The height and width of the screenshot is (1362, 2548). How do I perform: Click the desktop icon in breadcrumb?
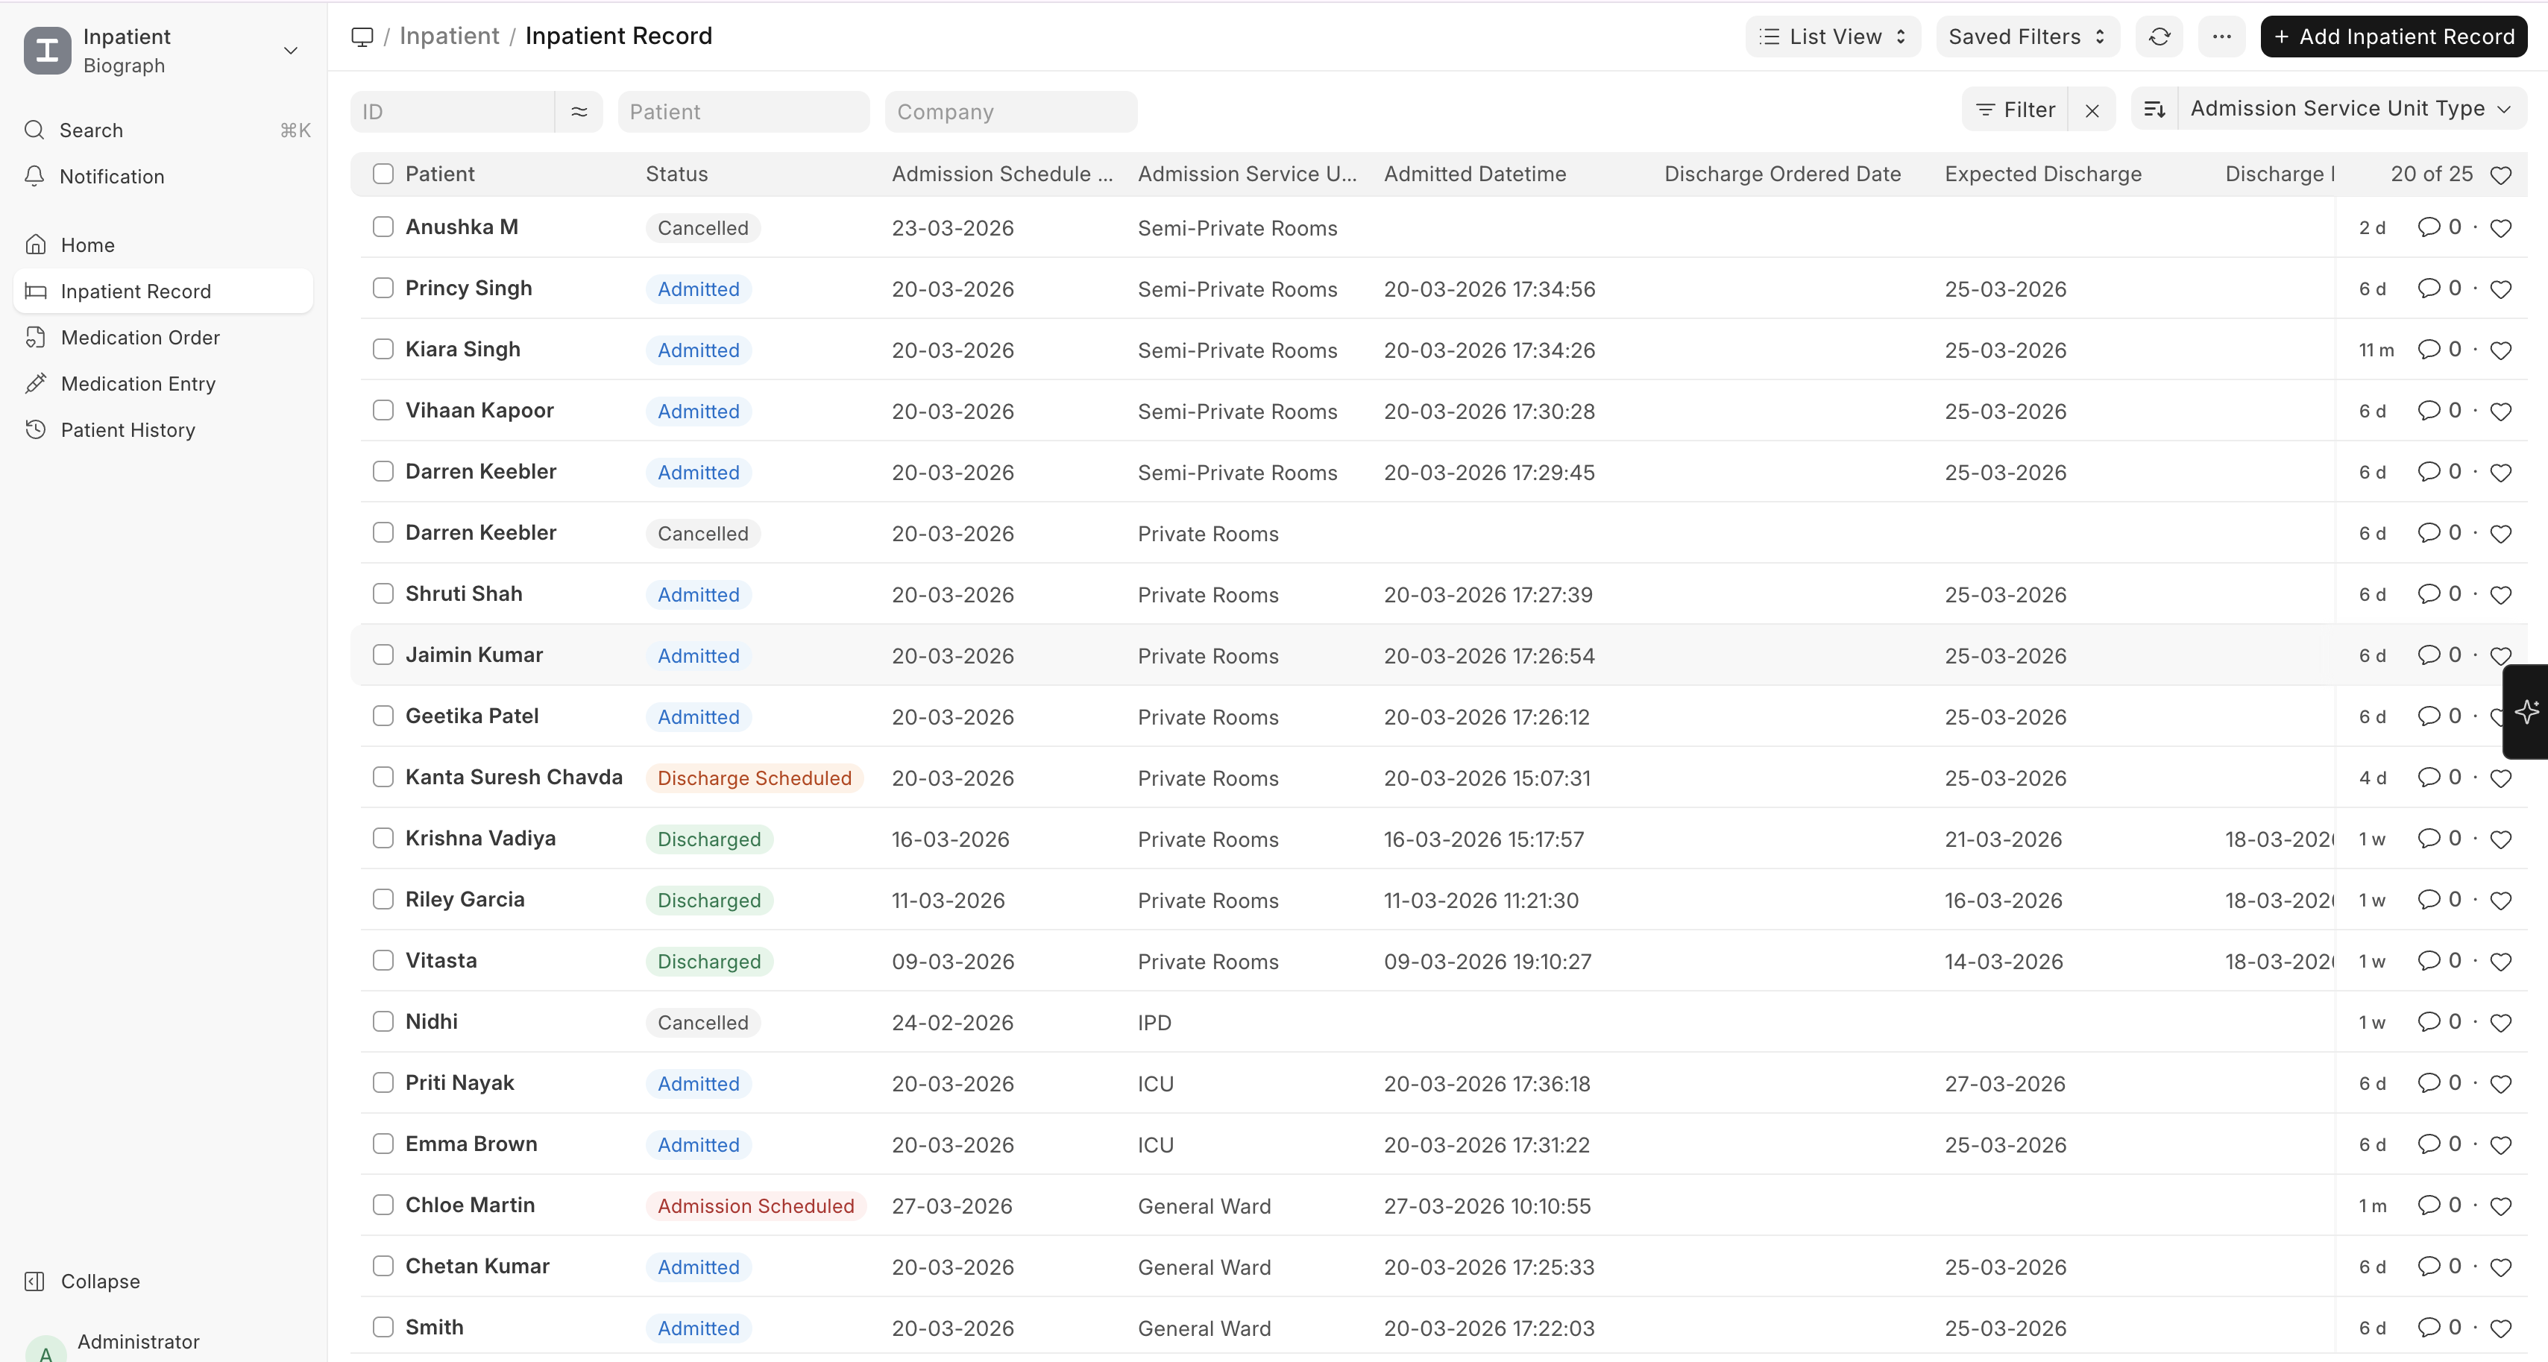[362, 37]
